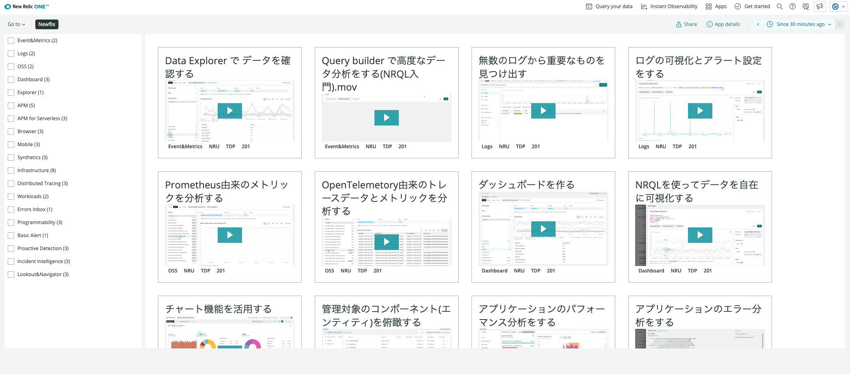Check the Workloads filter
The image size is (850, 374).
(x=11, y=197)
